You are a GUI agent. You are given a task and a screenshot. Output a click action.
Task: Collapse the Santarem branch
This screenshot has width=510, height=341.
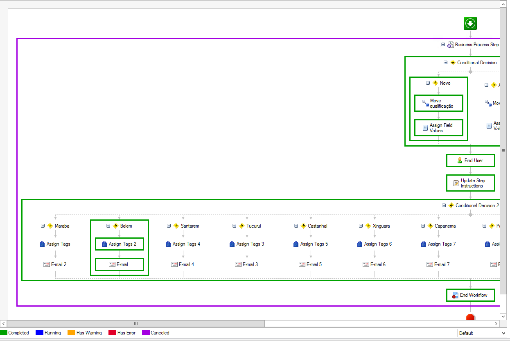coord(169,226)
